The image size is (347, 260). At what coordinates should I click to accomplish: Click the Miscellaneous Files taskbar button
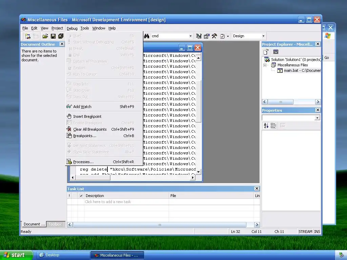click(x=117, y=255)
